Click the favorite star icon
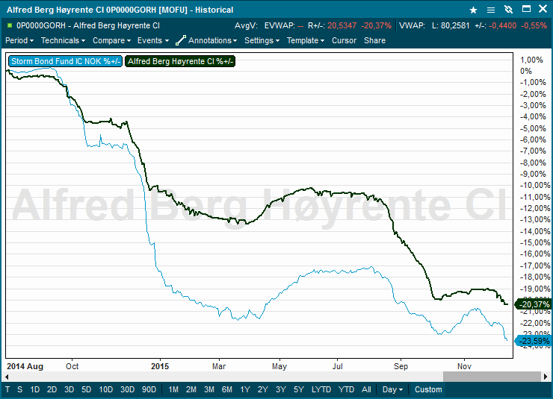This screenshot has width=553, height=399. [473, 10]
